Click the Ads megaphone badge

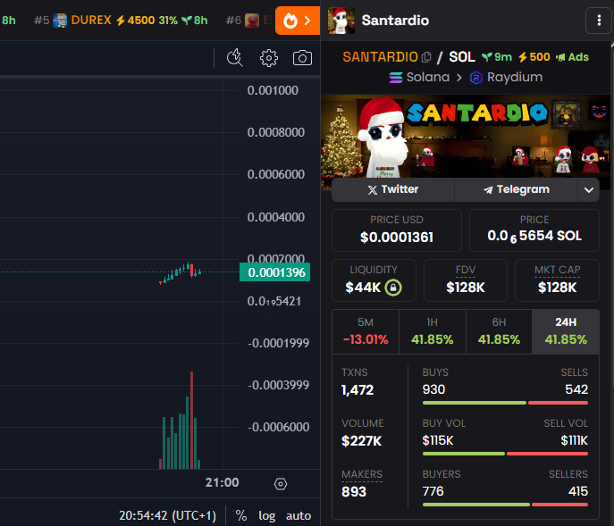pyautogui.click(x=573, y=57)
